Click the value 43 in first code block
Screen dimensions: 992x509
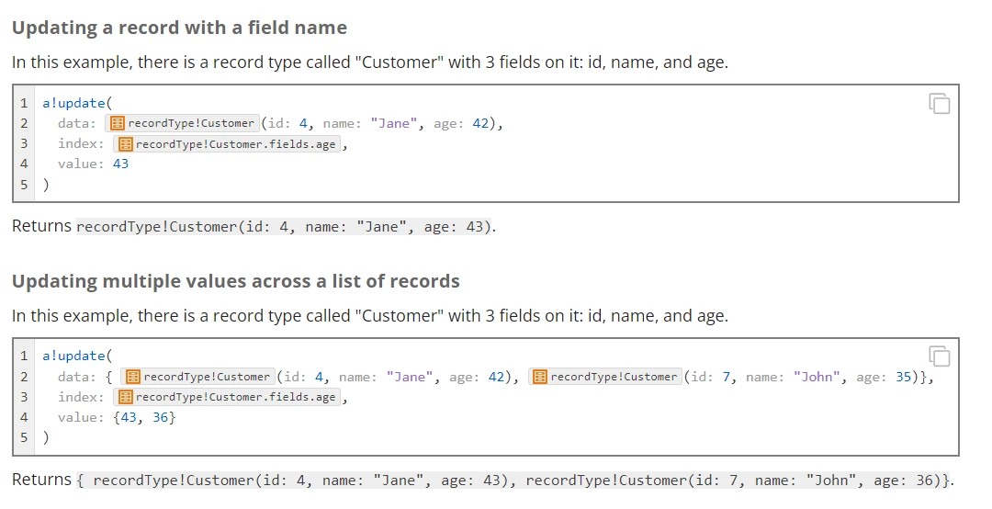click(x=121, y=164)
